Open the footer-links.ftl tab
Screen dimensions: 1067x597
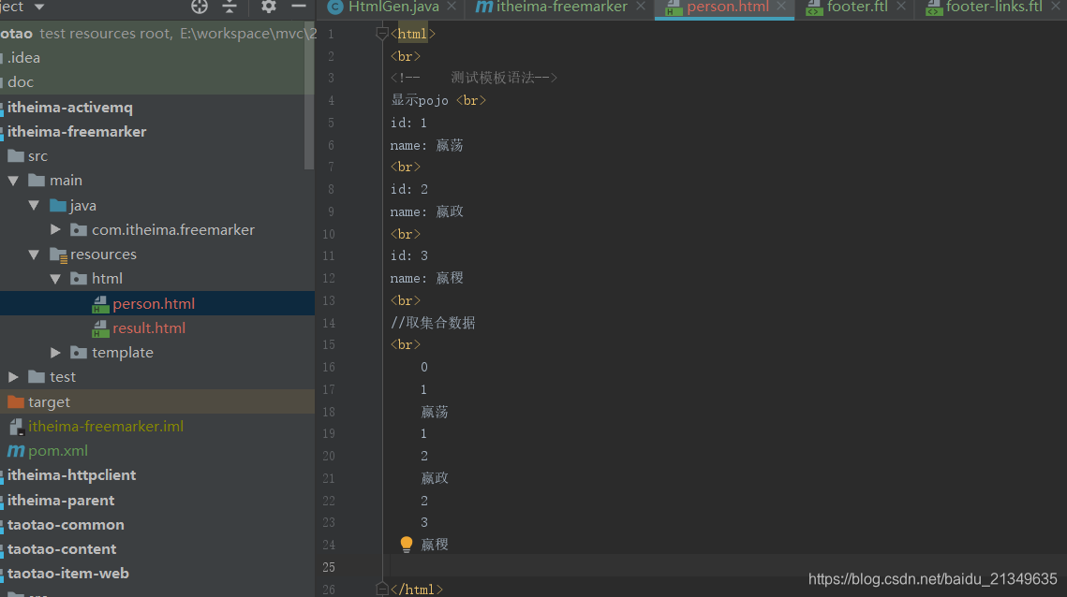pos(994,7)
